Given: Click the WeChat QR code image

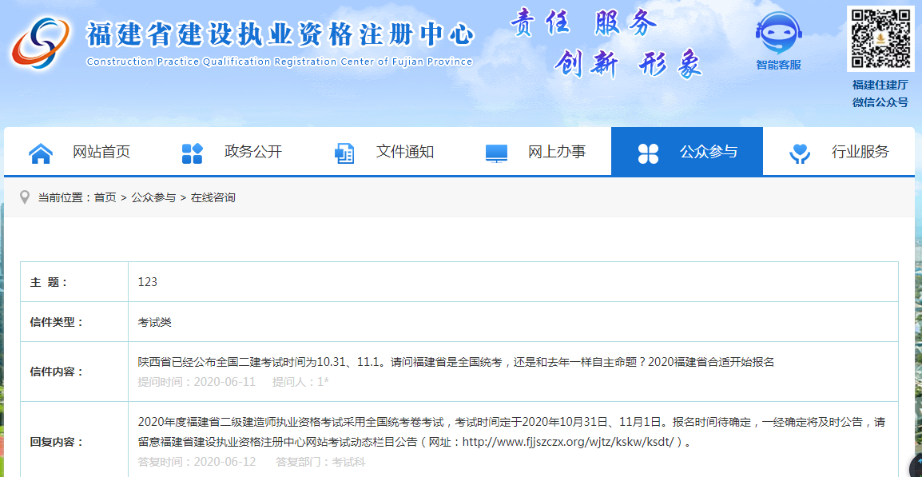Looking at the screenshot, I should 880,38.
